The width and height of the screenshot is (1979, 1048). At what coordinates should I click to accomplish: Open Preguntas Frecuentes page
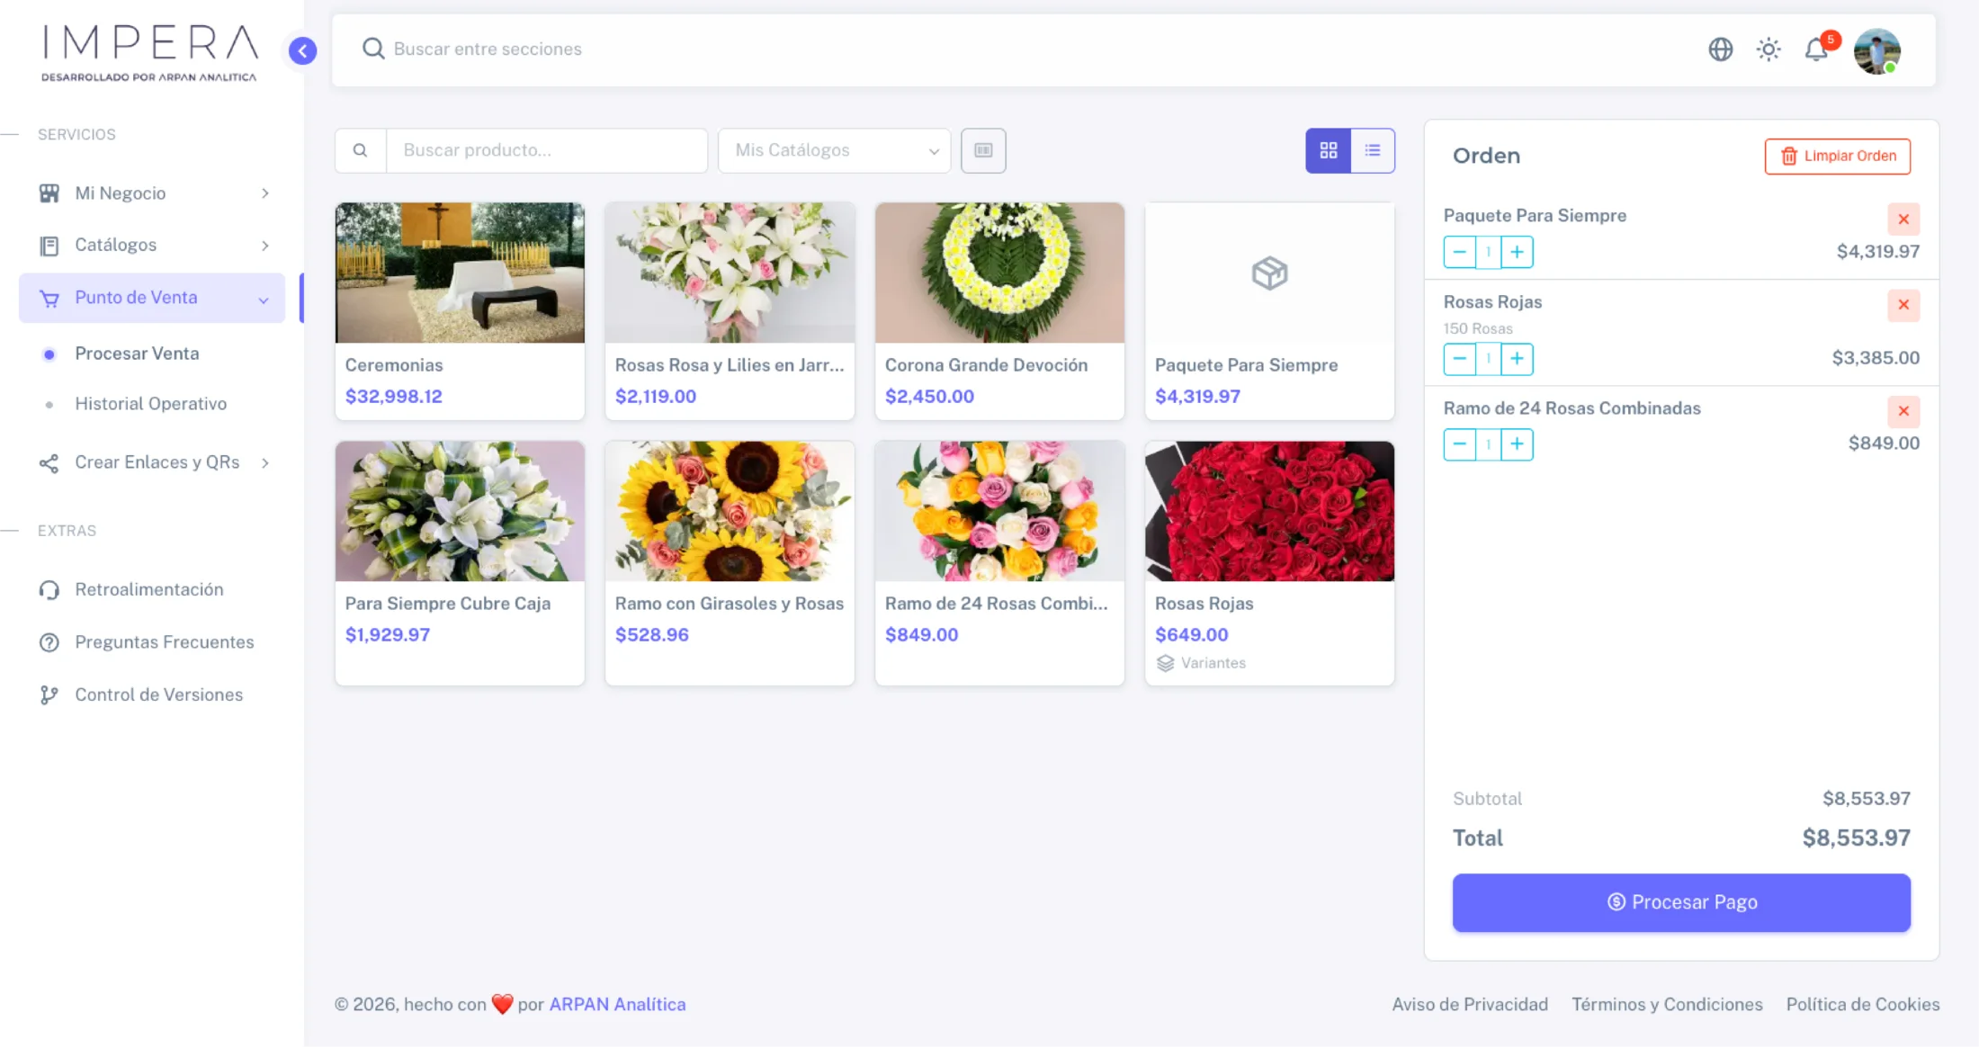pyautogui.click(x=164, y=641)
